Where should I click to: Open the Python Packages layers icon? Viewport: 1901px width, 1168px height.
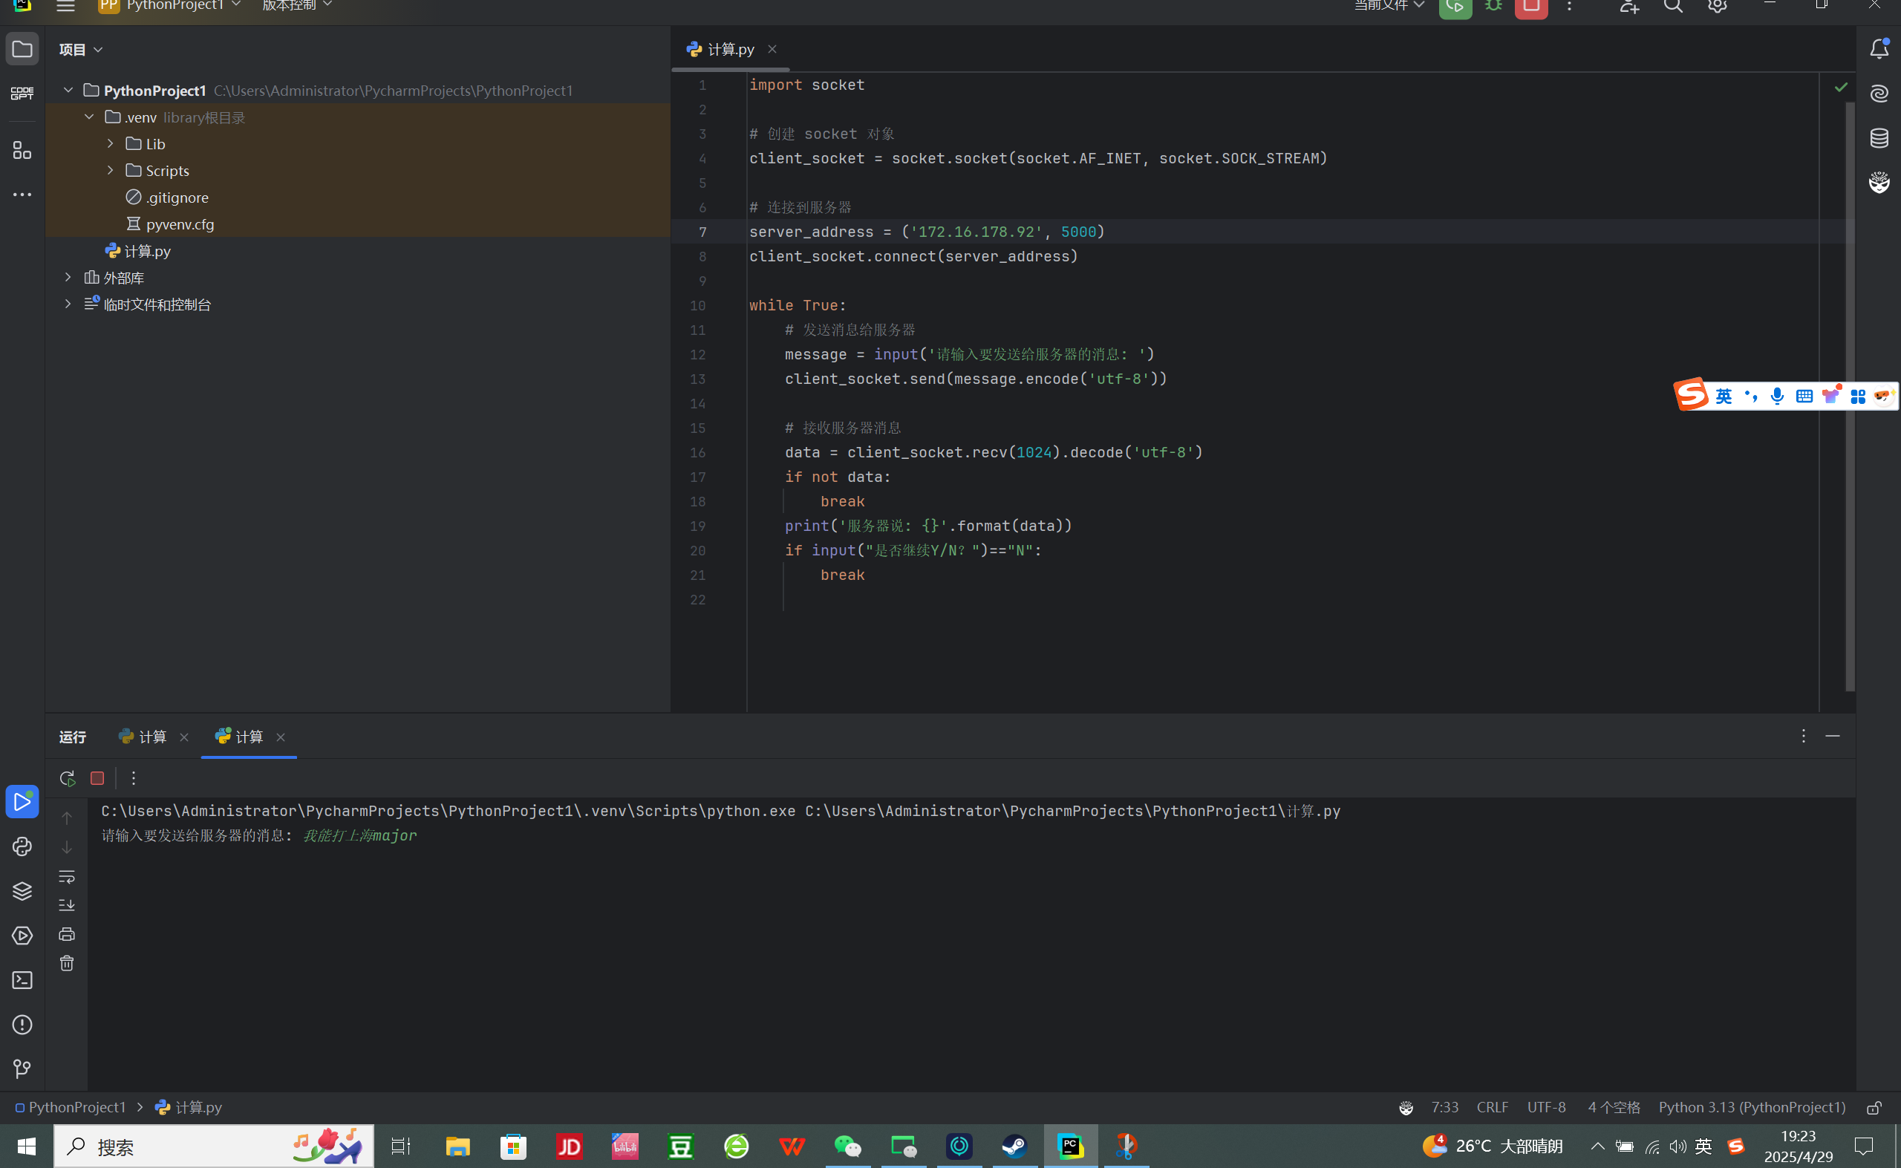[x=22, y=891]
